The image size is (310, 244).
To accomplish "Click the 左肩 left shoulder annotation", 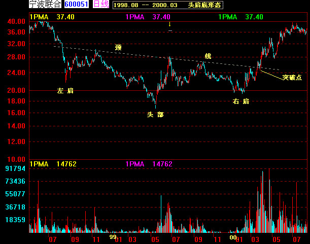I will [65, 91].
